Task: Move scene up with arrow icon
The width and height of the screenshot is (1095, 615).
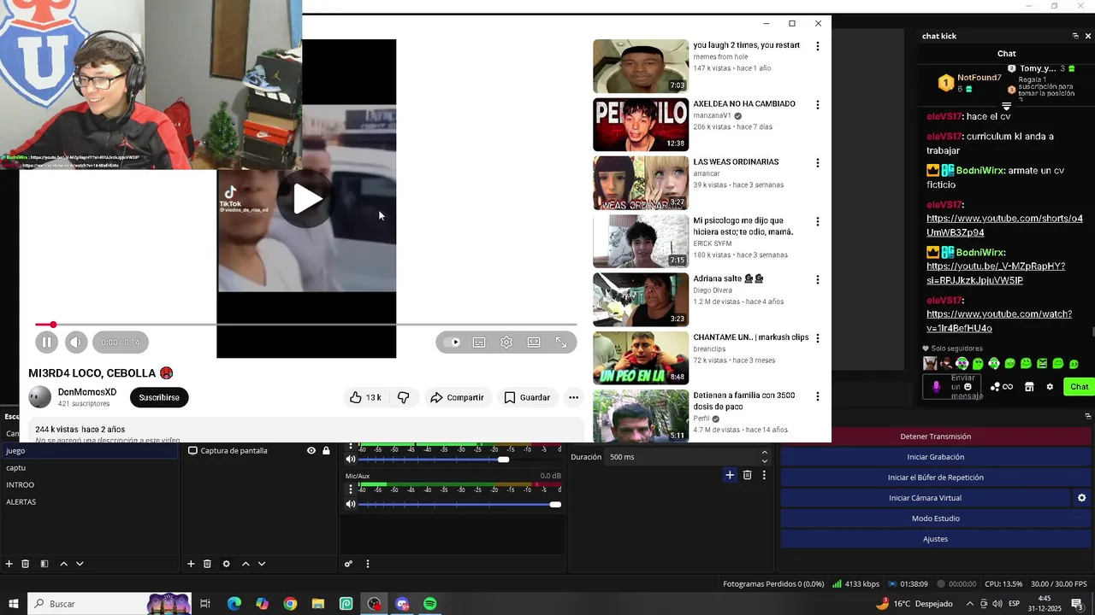Action: pos(63,564)
